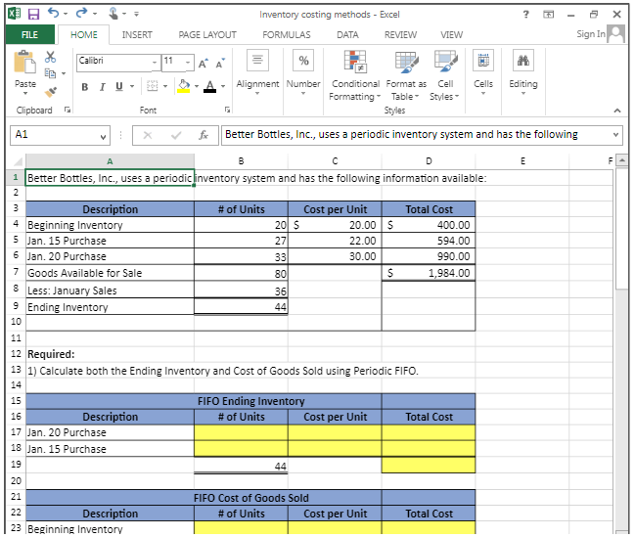635x537 pixels.
Task: Click the Touch/Mouse mode icon
Action: [113, 14]
